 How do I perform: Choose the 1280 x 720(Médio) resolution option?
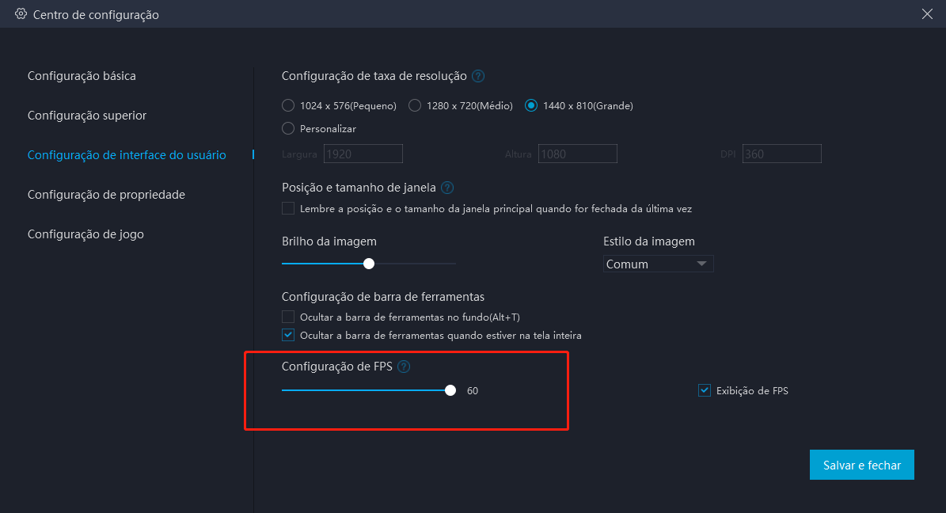pyautogui.click(x=414, y=104)
